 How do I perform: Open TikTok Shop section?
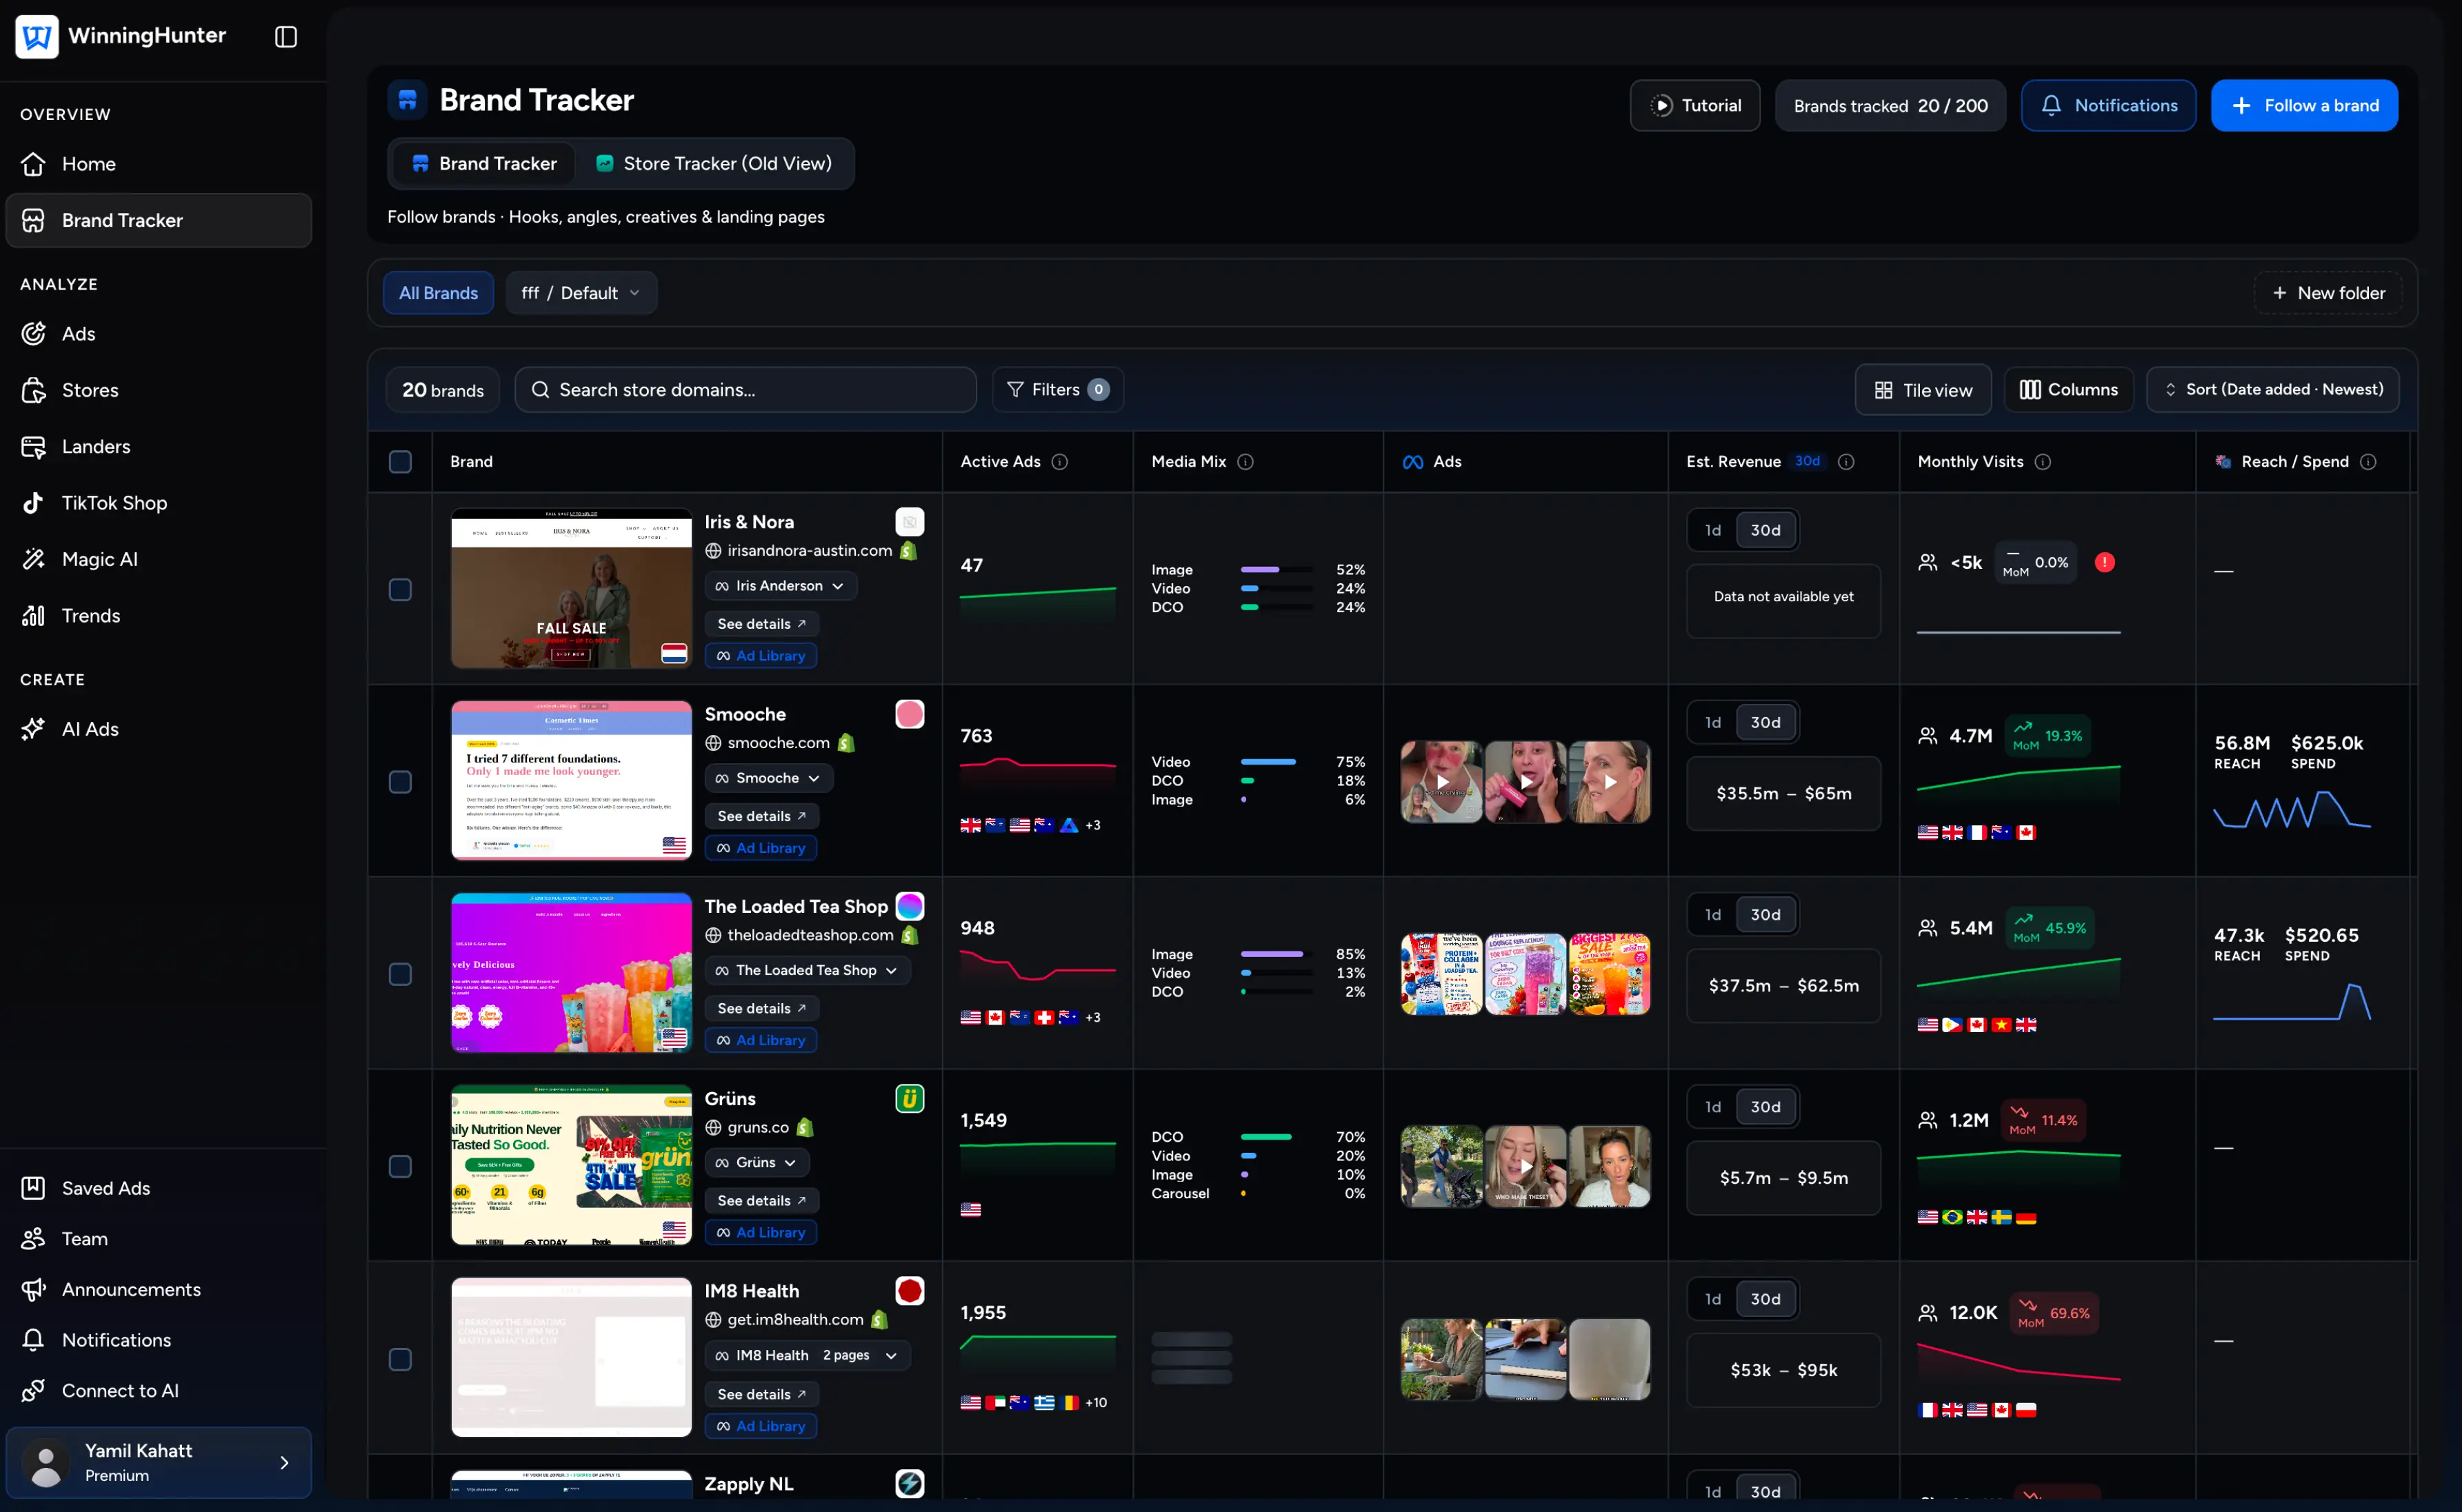tap(159, 503)
